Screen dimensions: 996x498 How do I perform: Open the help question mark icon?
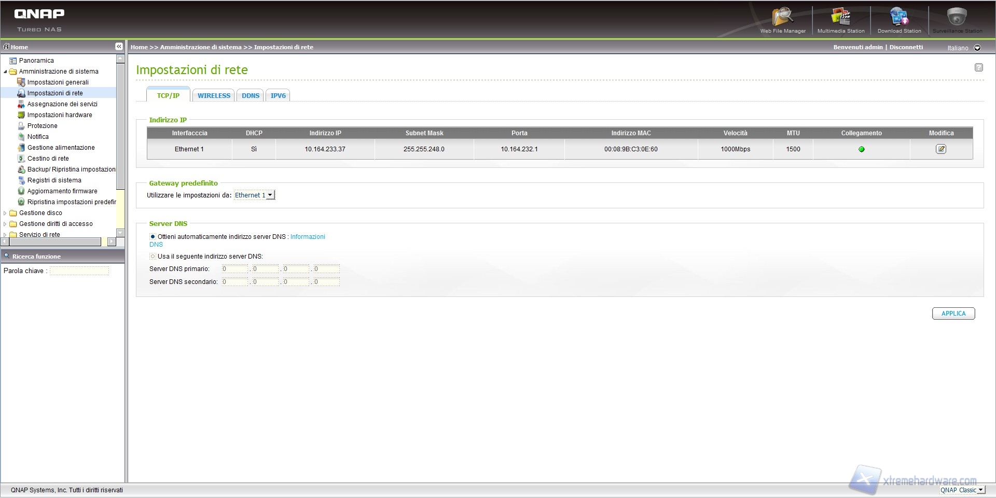[x=978, y=67]
